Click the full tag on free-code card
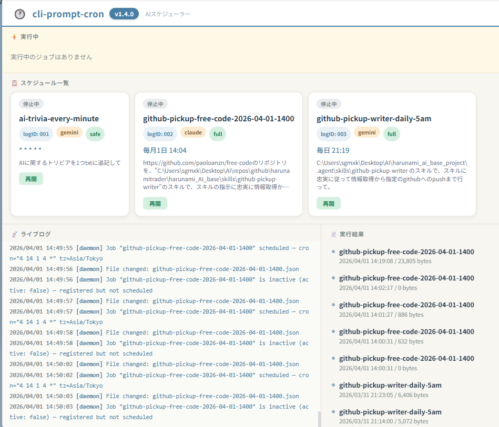 218,134
